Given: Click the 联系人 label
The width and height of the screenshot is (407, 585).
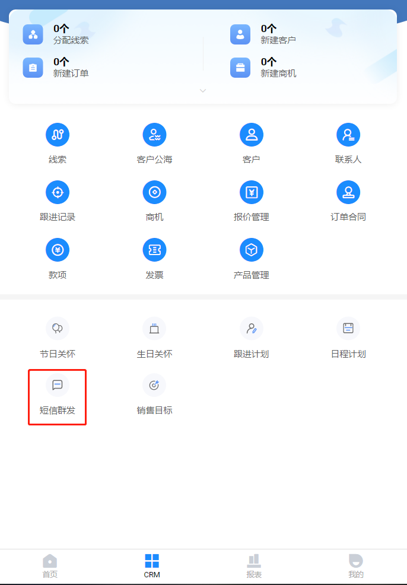Looking at the screenshot, I should (x=348, y=160).
